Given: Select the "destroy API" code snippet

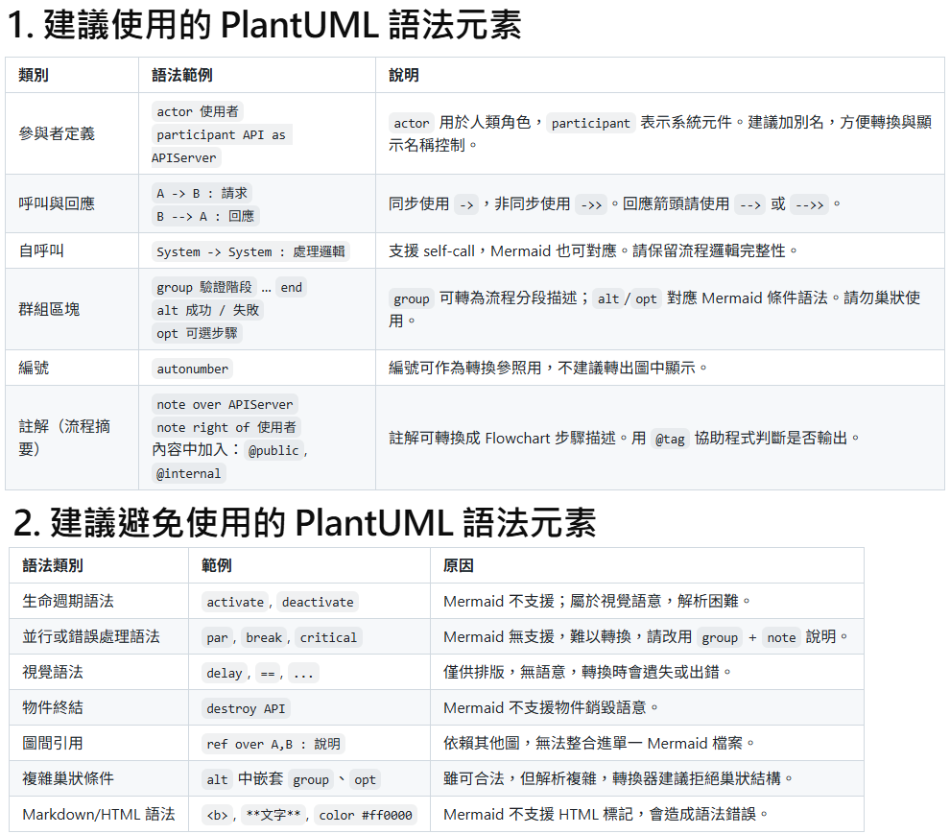Looking at the screenshot, I should tap(246, 708).
